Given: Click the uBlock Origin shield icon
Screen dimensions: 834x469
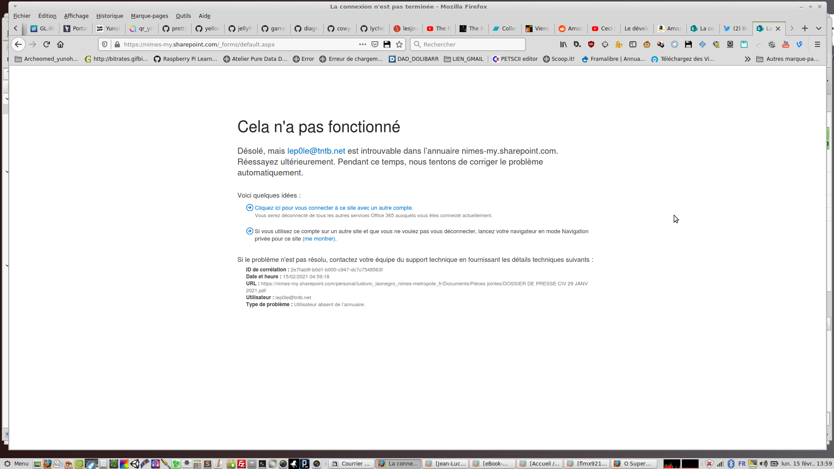Looking at the screenshot, I should pos(591,44).
